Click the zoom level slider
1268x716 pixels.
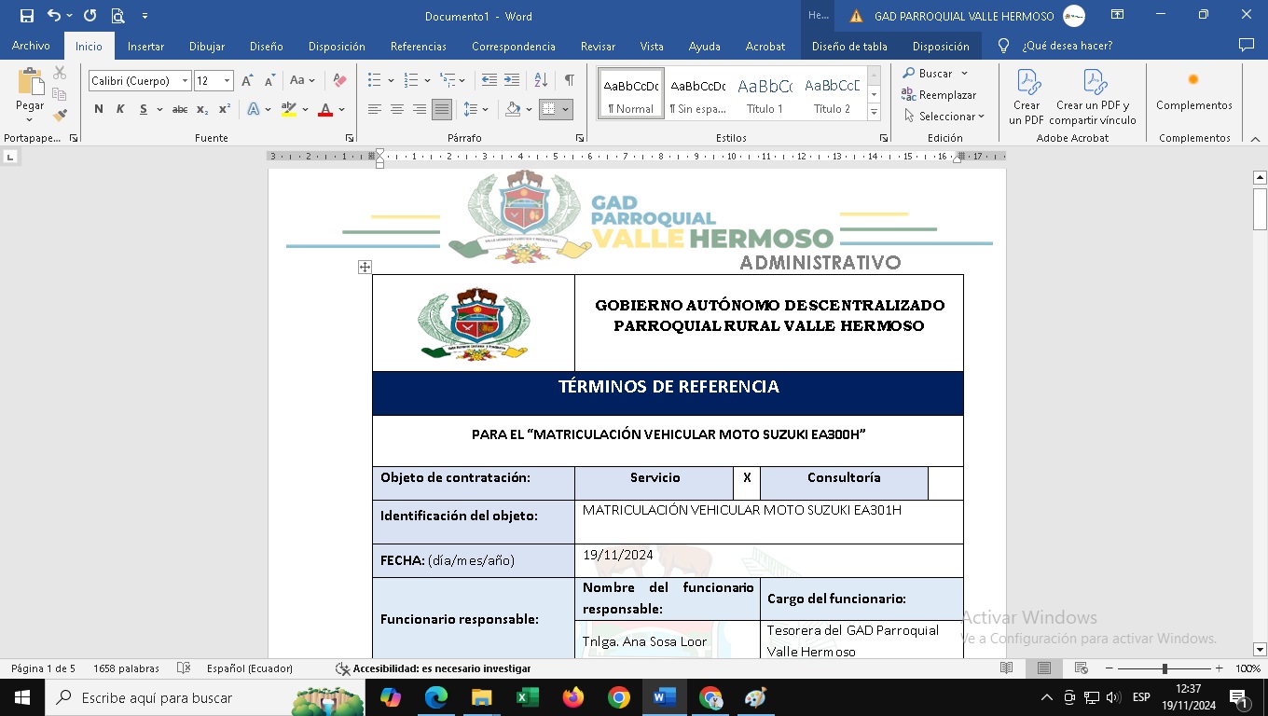[x=1165, y=668]
